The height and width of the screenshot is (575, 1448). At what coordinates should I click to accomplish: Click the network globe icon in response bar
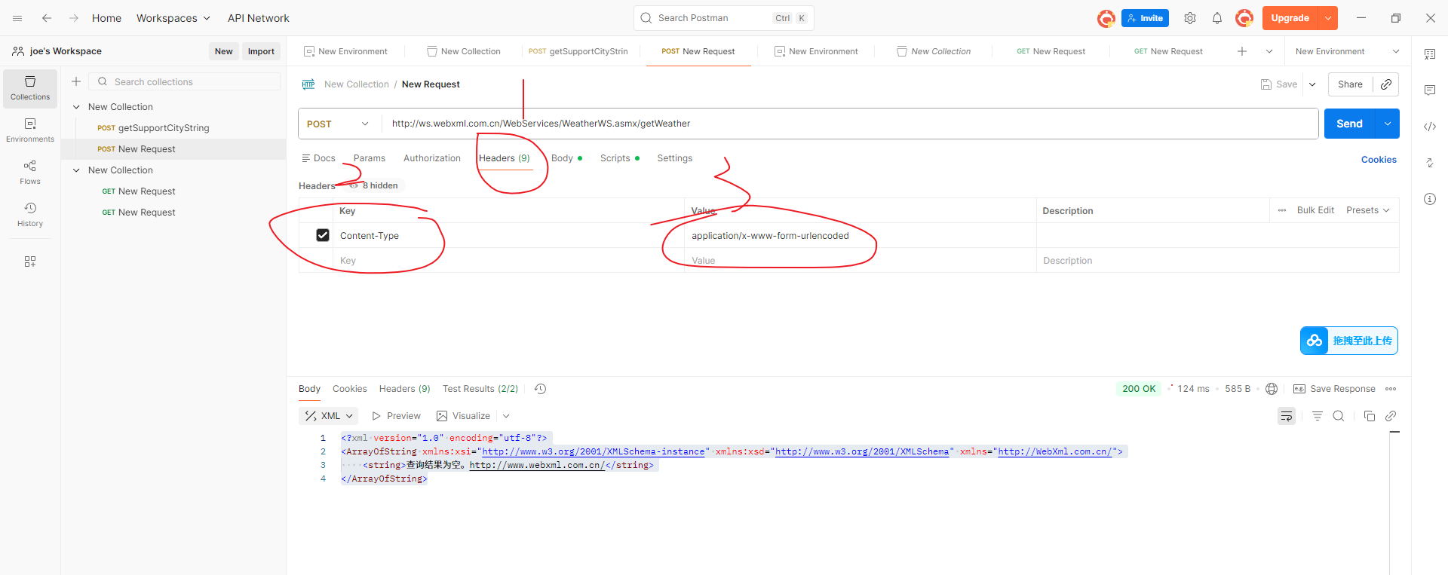pyautogui.click(x=1272, y=389)
